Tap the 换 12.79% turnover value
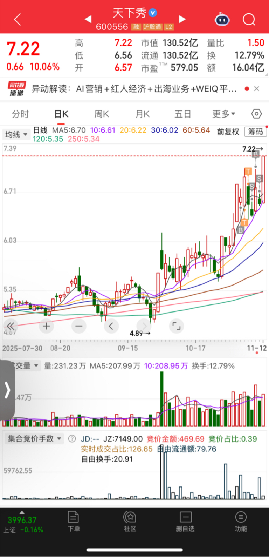The height and width of the screenshot is (557, 269). point(249,55)
